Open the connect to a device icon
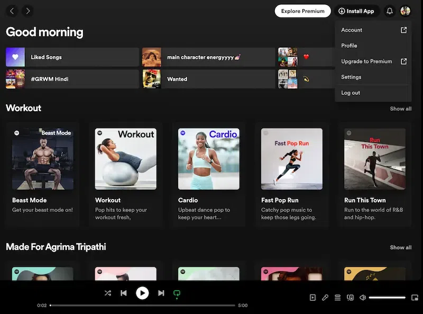 [x=350, y=298]
